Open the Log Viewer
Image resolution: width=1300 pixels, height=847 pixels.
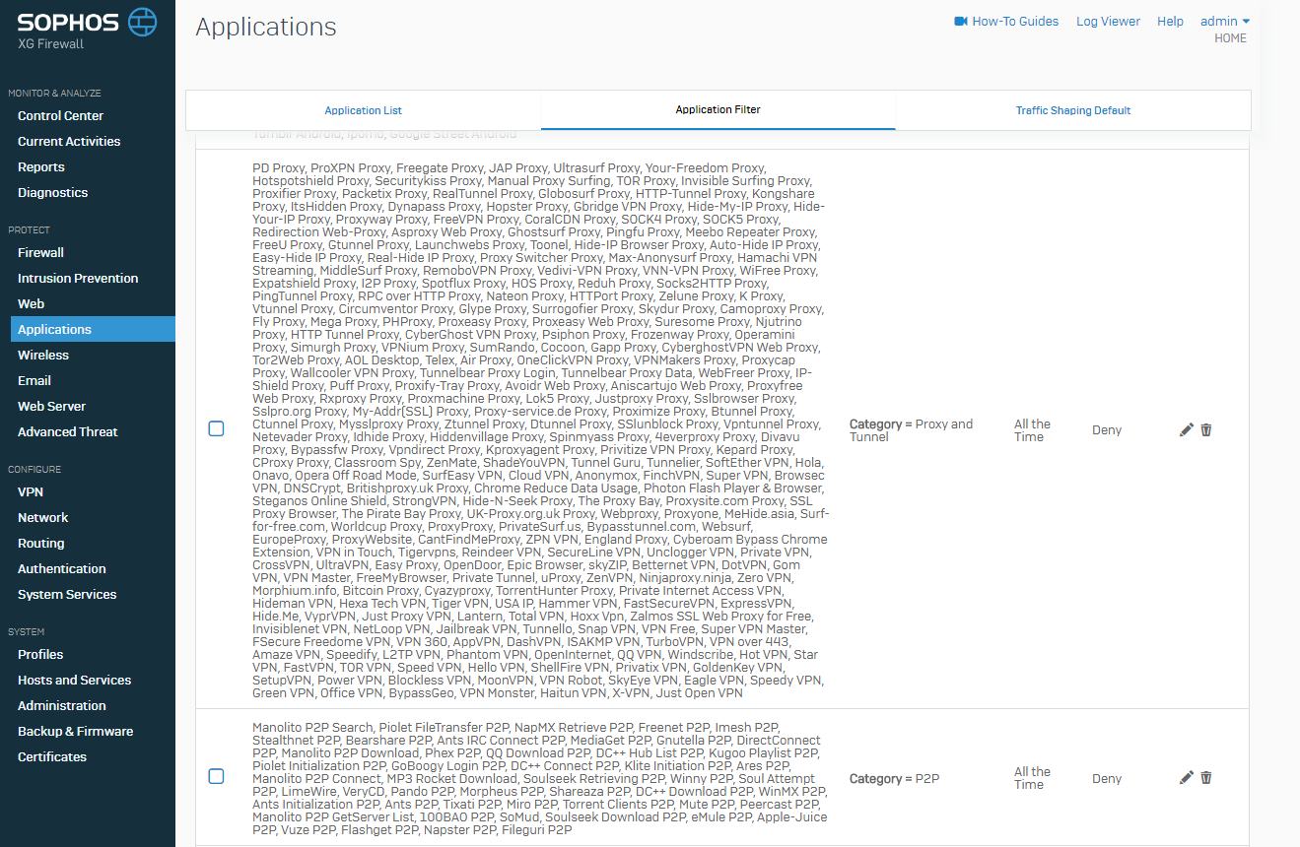pos(1108,21)
